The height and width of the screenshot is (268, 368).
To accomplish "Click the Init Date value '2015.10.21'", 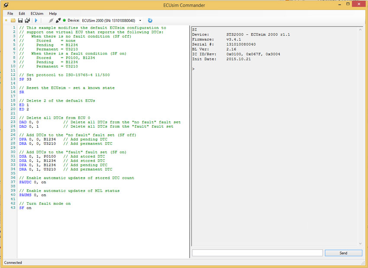I will (x=239, y=59).
